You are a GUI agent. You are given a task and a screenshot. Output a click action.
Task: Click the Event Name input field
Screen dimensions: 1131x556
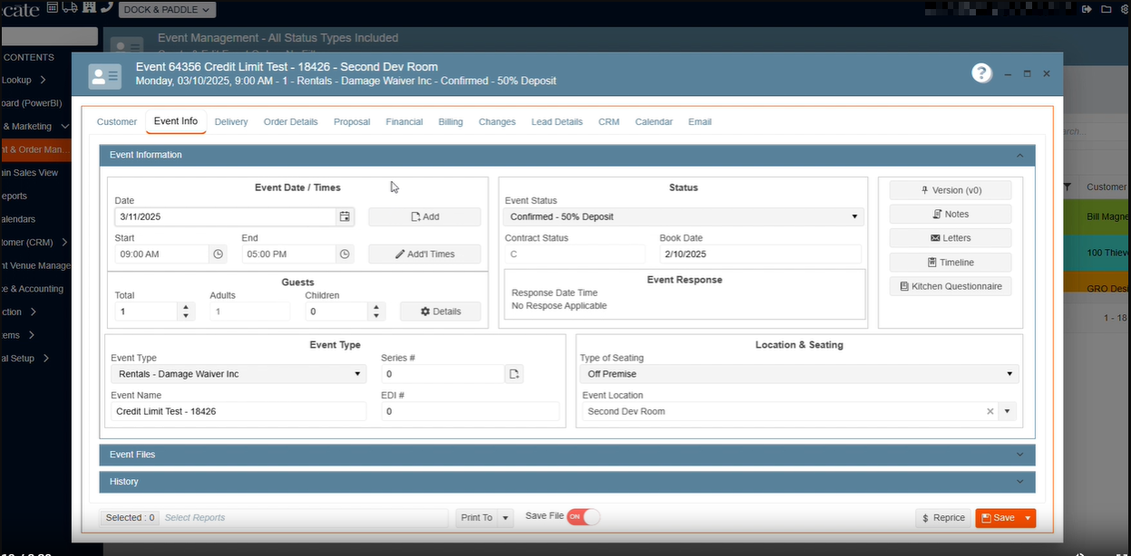239,411
